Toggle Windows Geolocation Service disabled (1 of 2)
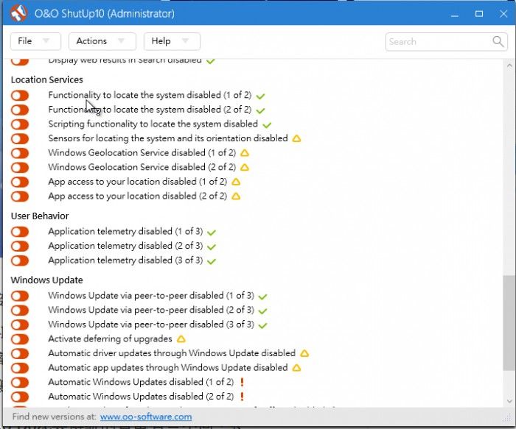This screenshot has height=429, width=516. 20,153
